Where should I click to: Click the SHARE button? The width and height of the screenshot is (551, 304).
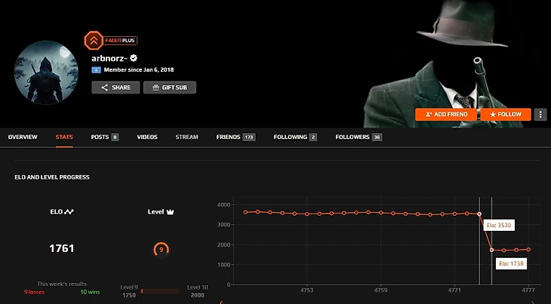[x=115, y=88]
